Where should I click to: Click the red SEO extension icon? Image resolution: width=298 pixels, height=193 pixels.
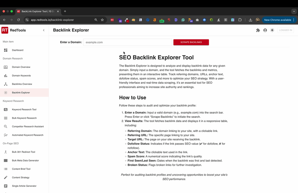click(112, 20)
